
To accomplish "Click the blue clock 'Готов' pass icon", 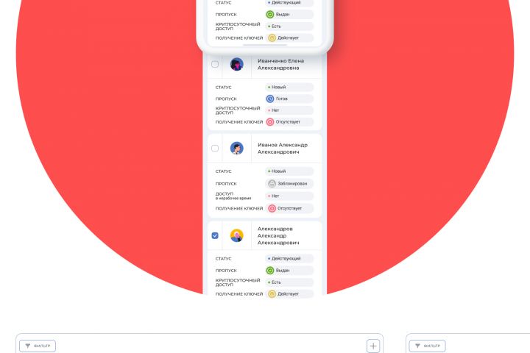I will (270, 99).
